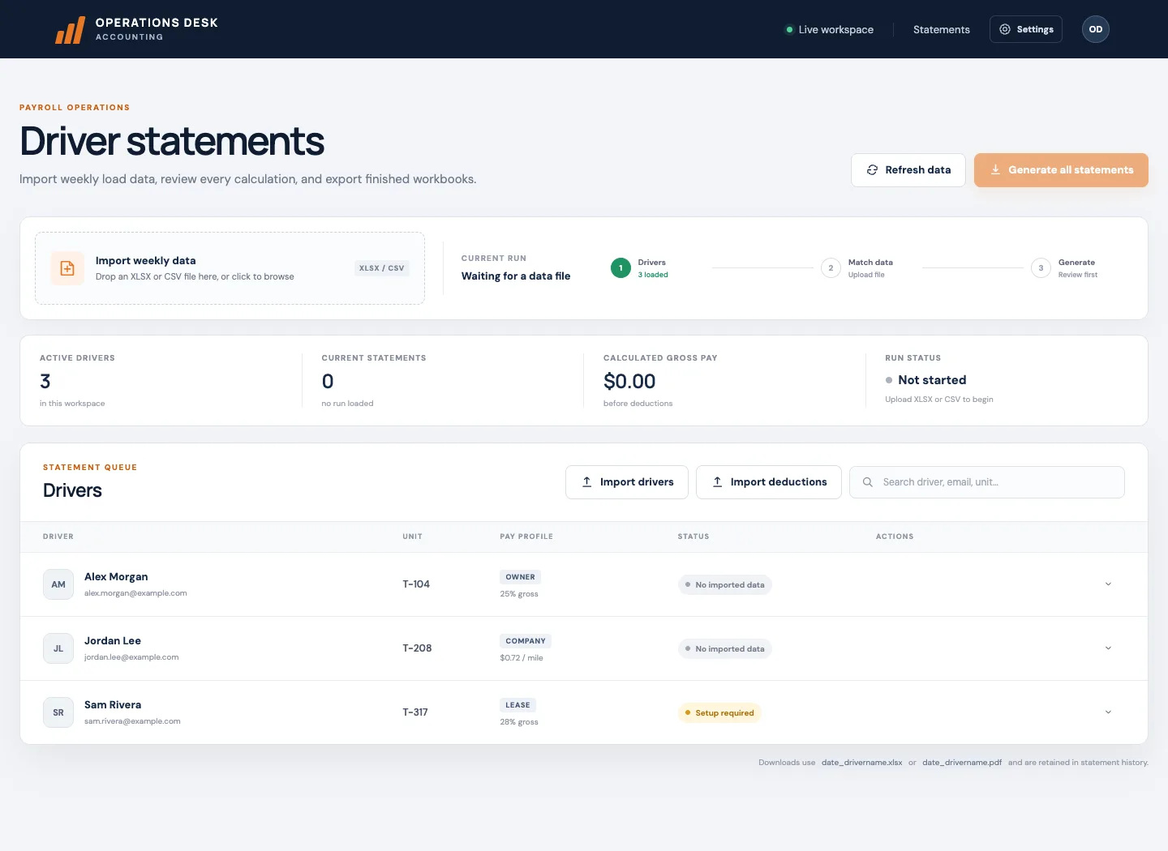
Task: Click the upload arrow in Import deductions
Action: (x=718, y=482)
